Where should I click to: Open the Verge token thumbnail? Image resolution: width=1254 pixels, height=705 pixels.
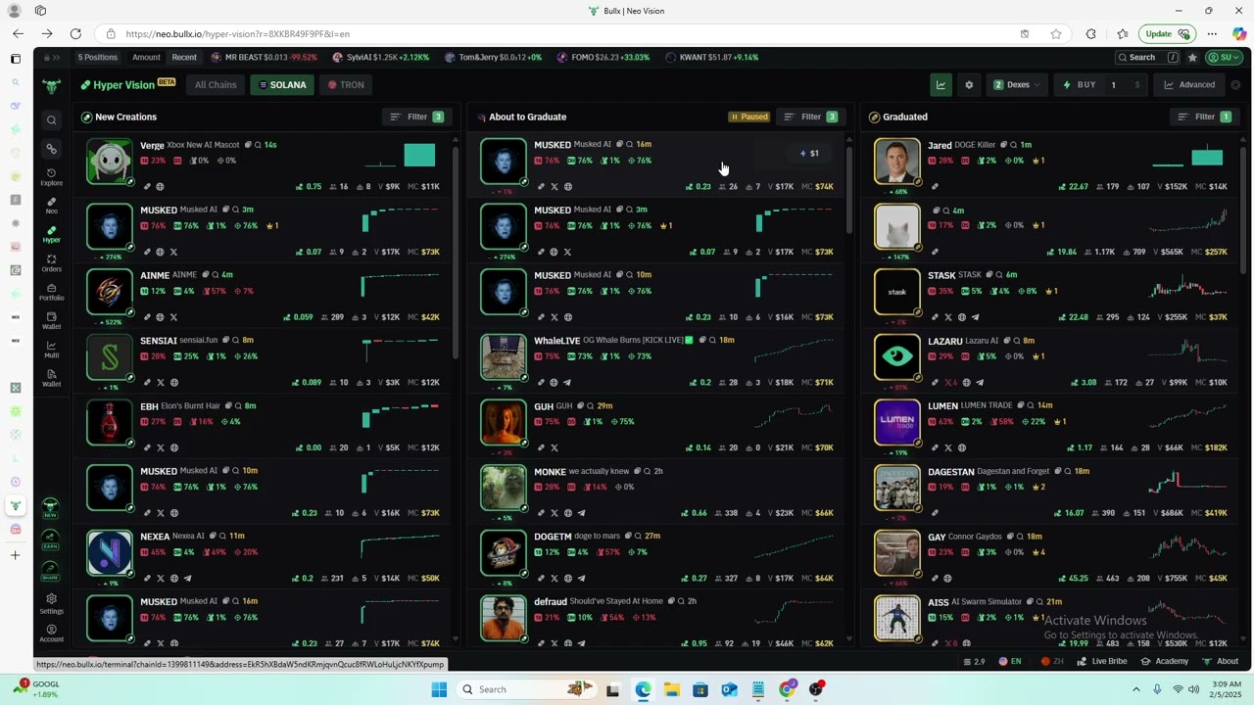(110, 162)
